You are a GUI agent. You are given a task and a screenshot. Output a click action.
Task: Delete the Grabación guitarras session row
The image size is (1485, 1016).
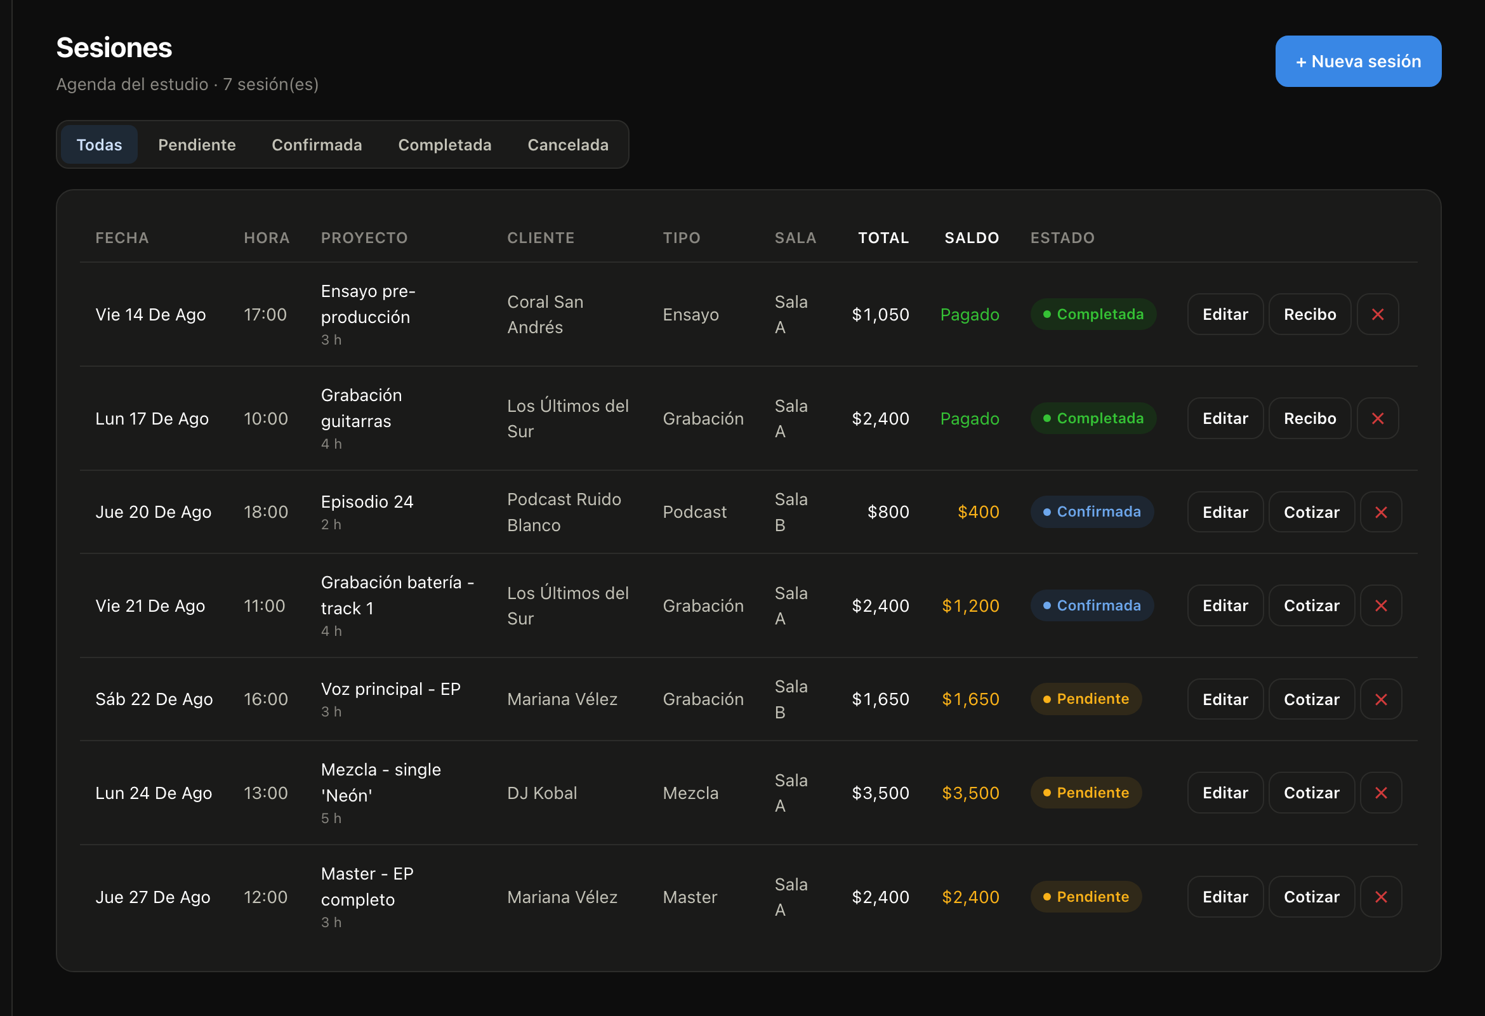coord(1378,419)
